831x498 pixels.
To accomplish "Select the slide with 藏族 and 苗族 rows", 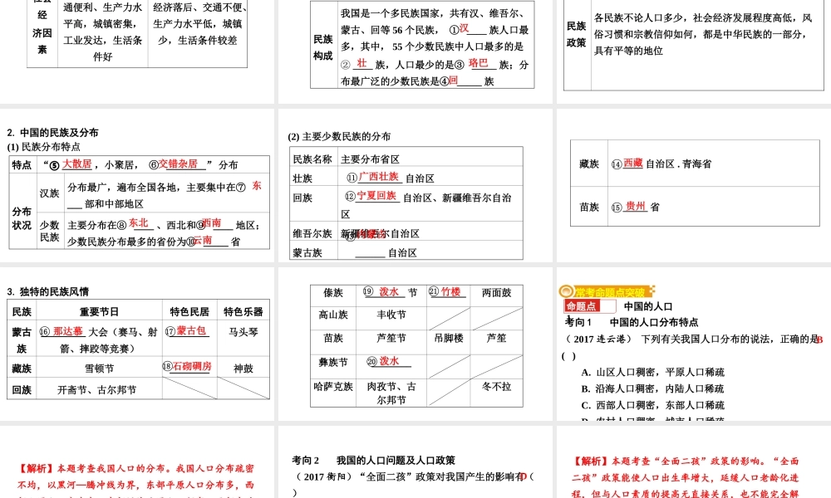I will pos(694,185).
